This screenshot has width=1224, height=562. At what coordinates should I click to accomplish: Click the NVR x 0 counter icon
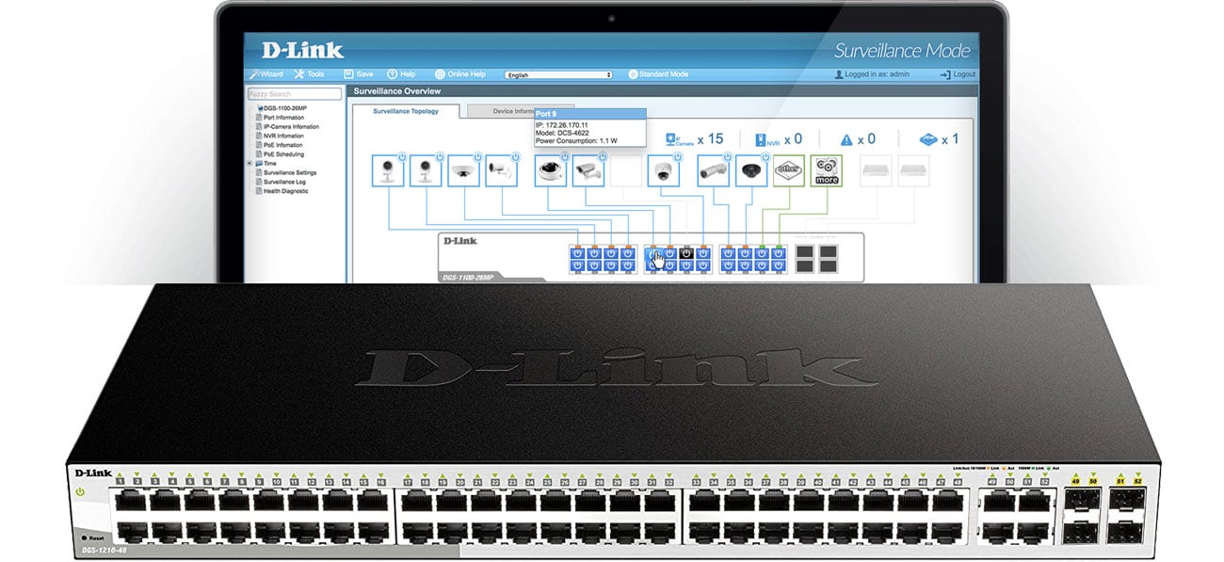768,139
